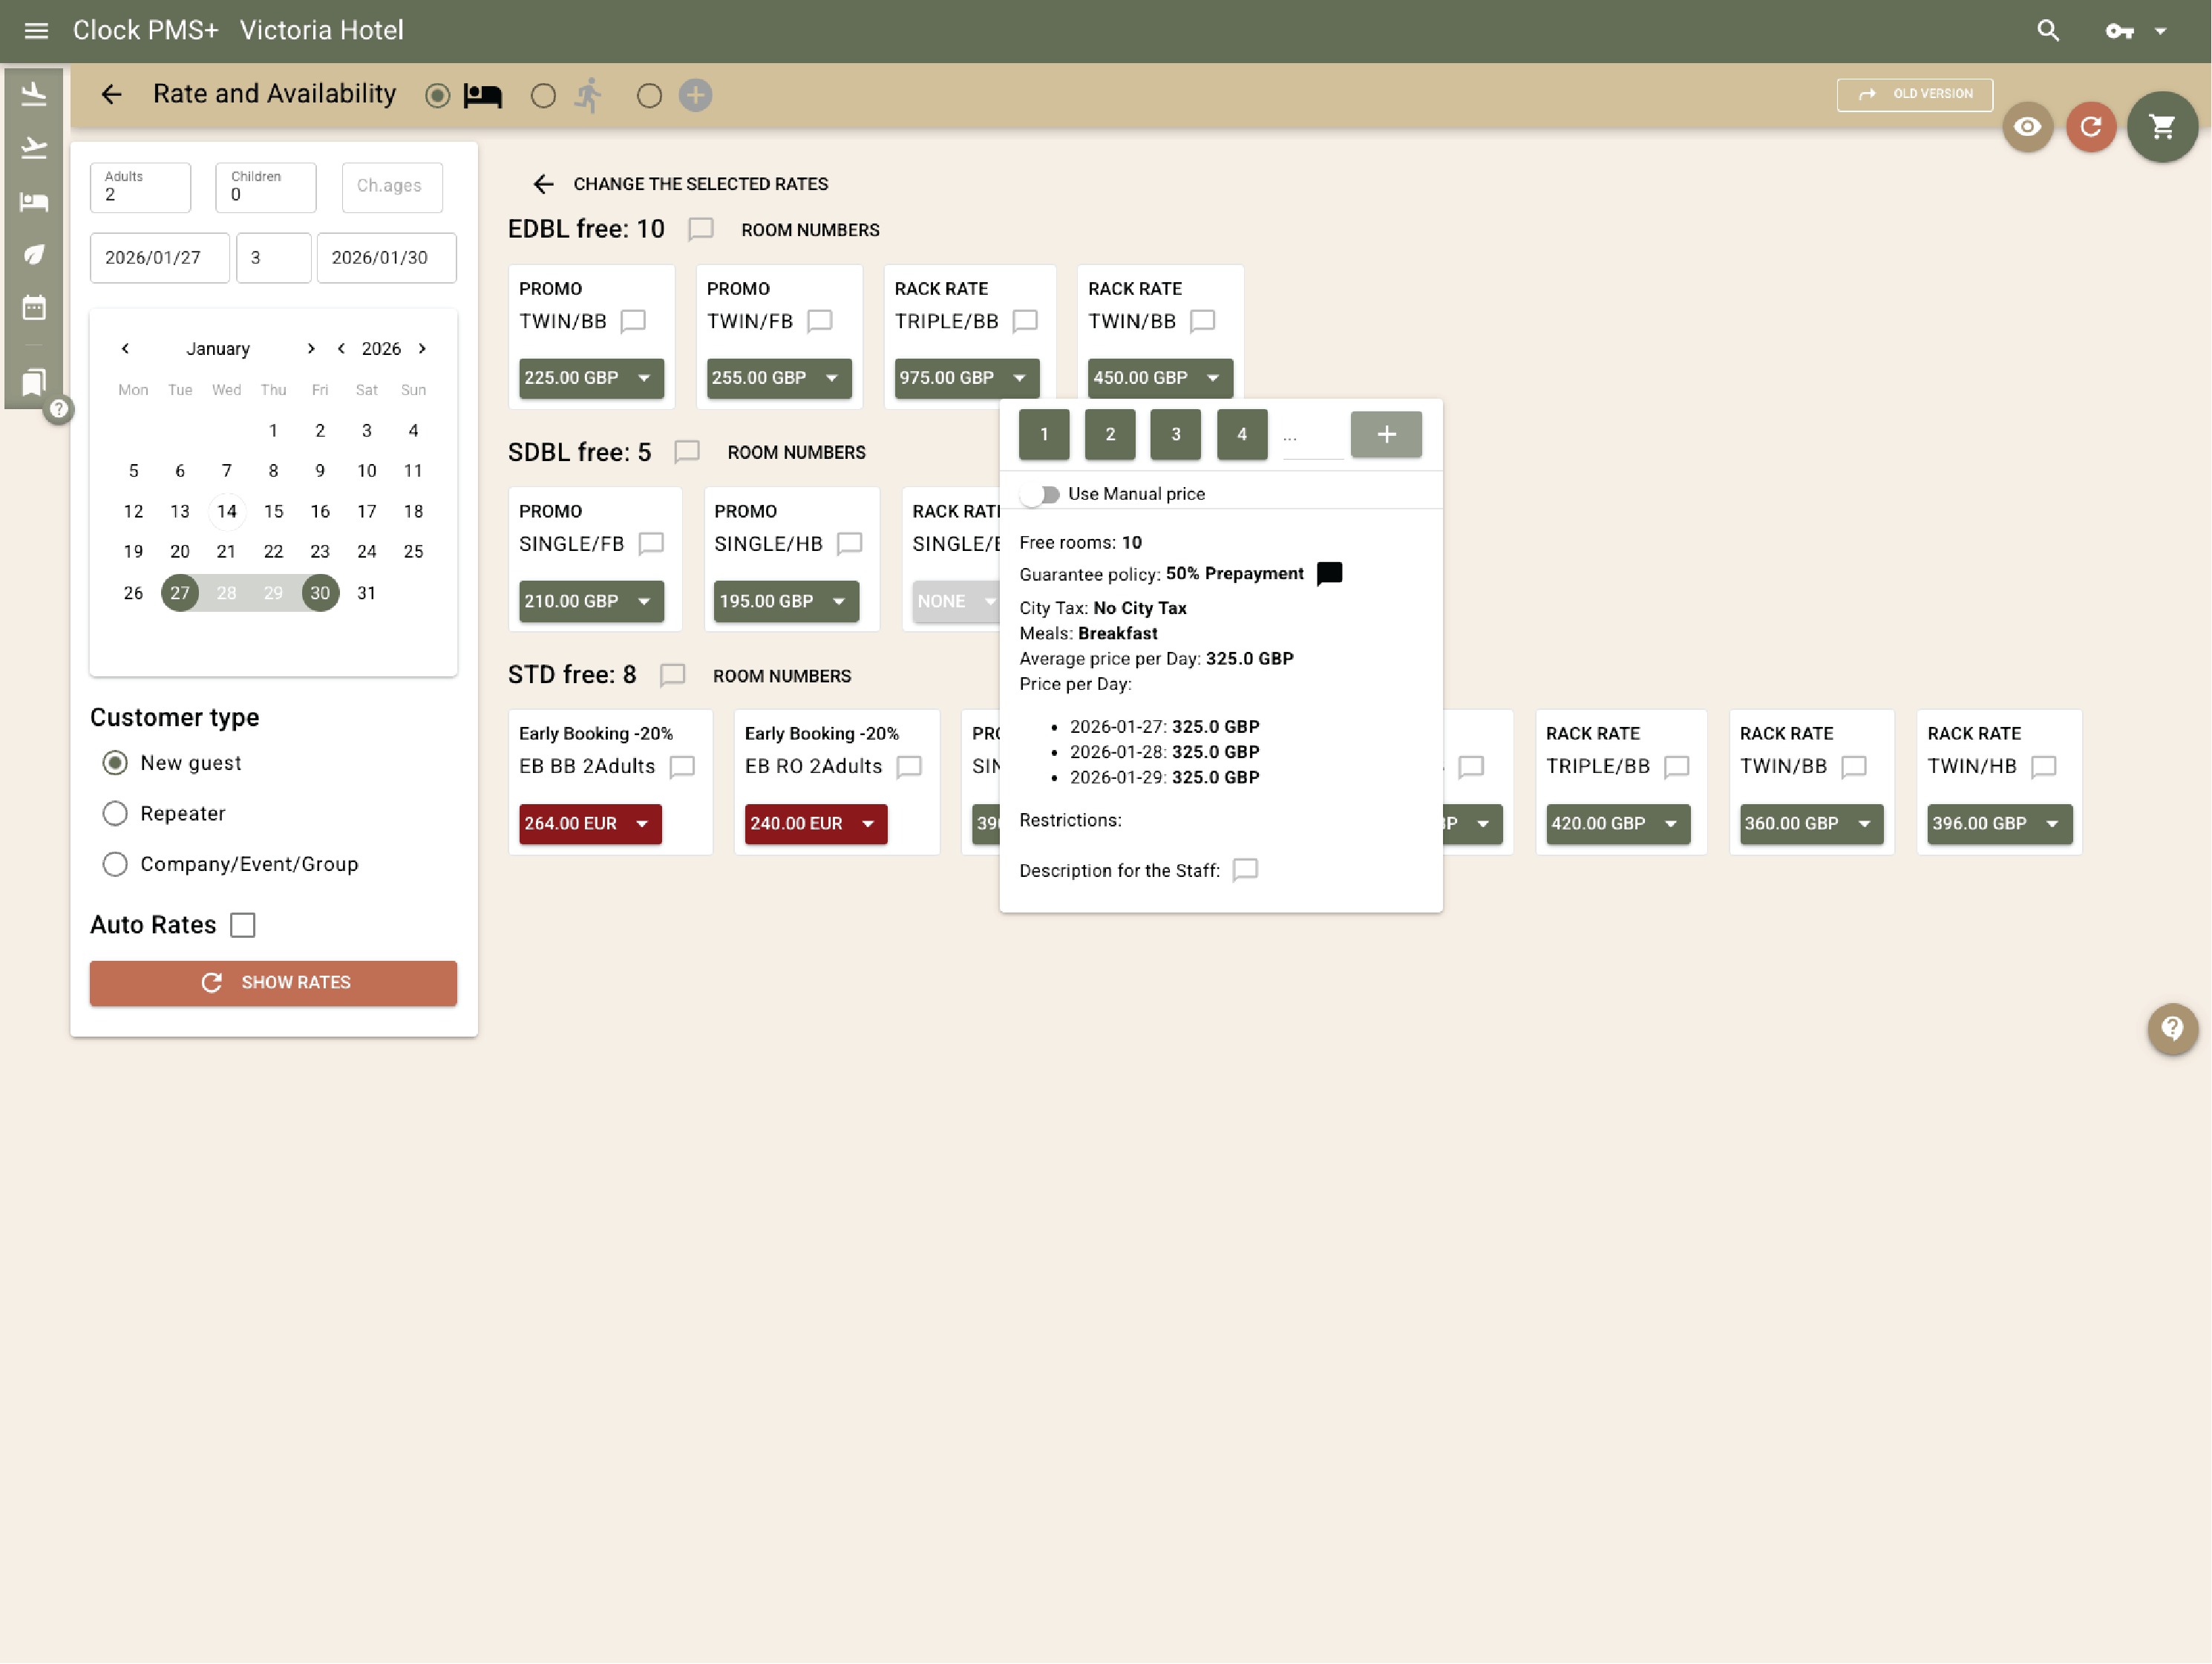Select the Repeater customer type
This screenshot has width=2212, height=1664.
tap(115, 814)
